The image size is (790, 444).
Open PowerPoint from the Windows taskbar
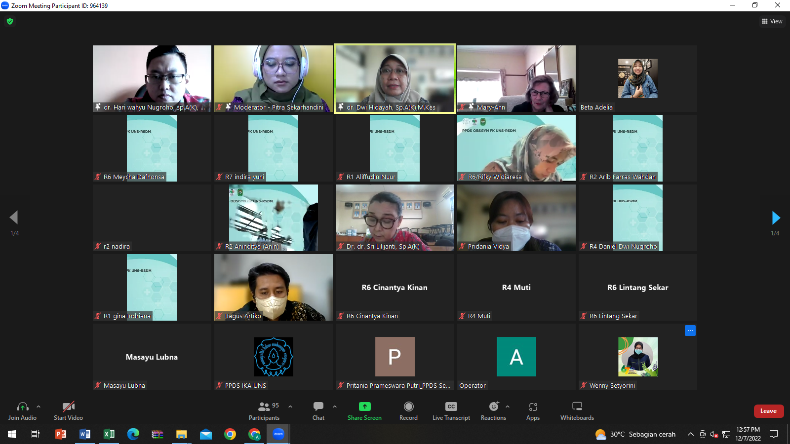pos(60,434)
